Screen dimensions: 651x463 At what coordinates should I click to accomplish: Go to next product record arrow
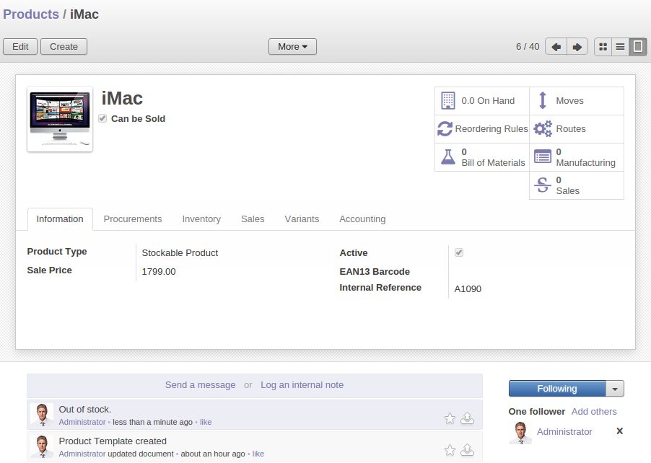[577, 46]
